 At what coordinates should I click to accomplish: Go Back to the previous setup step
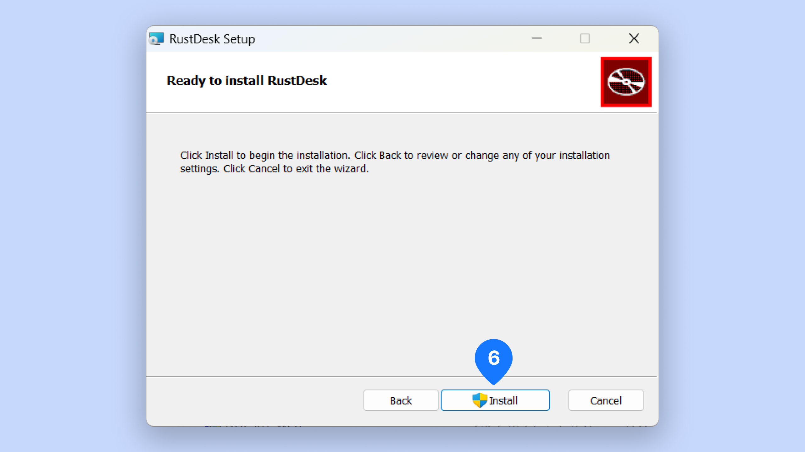point(401,400)
